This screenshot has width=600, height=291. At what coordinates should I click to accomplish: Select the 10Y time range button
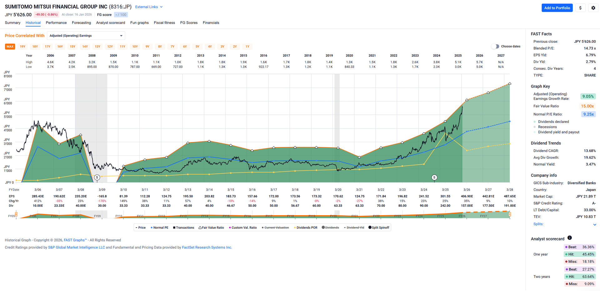click(x=135, y=47)
